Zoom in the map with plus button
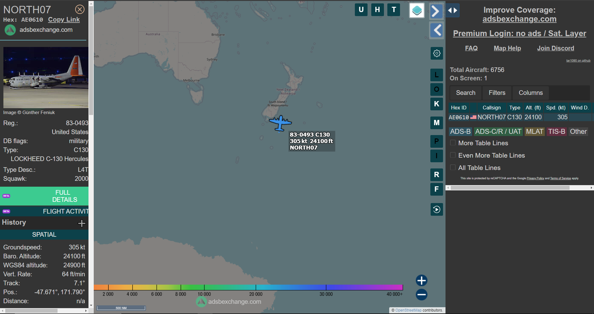 pyautogui.click(x=422, y=281)
